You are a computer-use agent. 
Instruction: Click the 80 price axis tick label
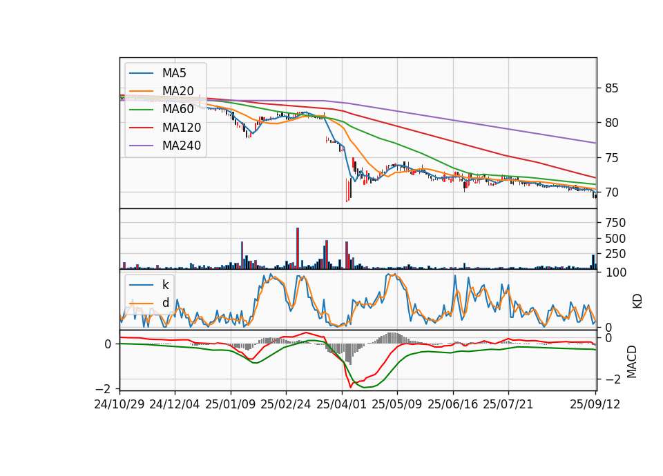612,123
